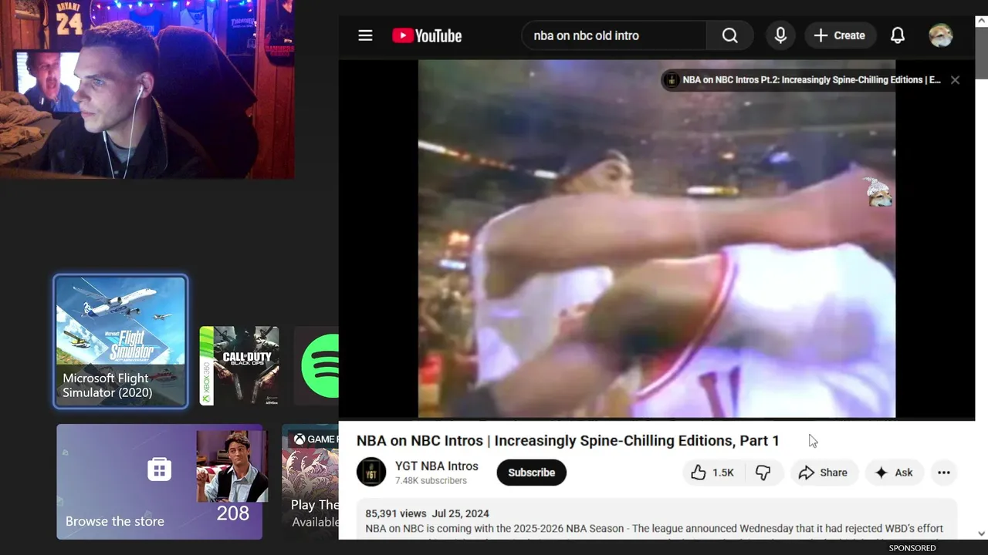Screen dimensions: 988x555
Task: Open the Create menu button
Action: tap(839, 35)
